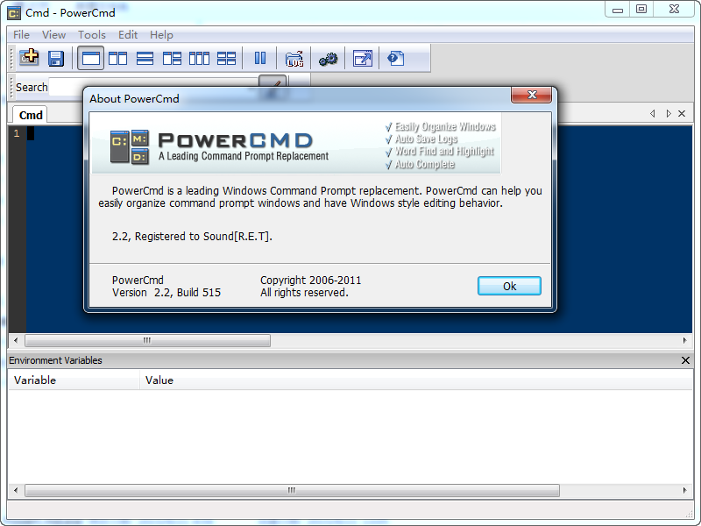Switch to the Cmd tab
701x526 pixels.
coord(31,115)
